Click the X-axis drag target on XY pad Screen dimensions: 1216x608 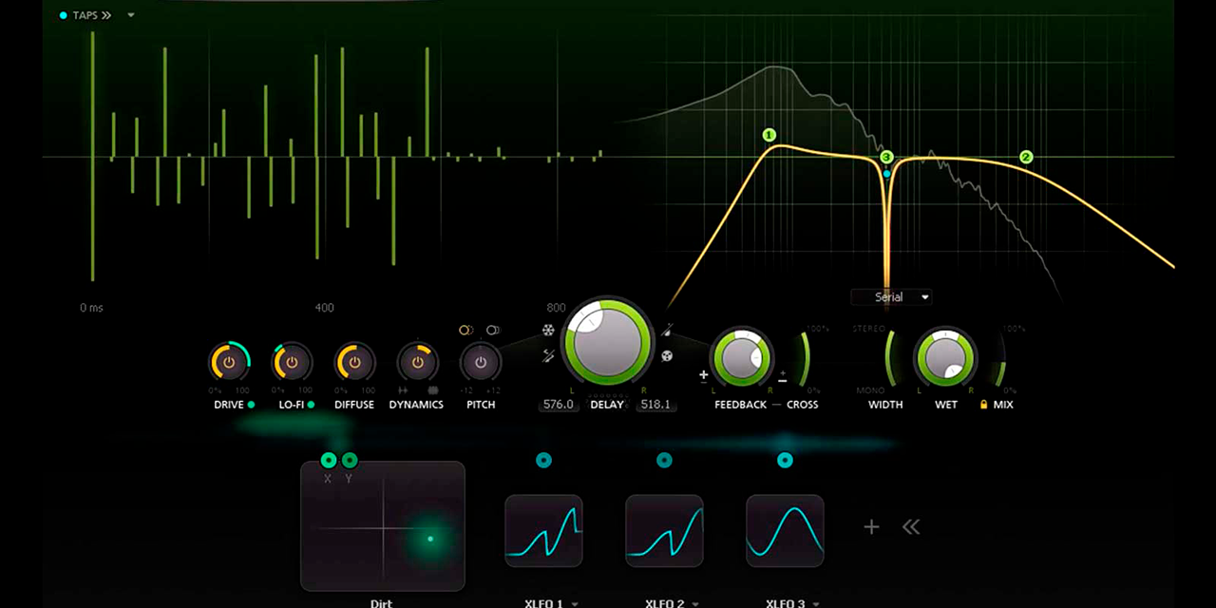[329, 461]
